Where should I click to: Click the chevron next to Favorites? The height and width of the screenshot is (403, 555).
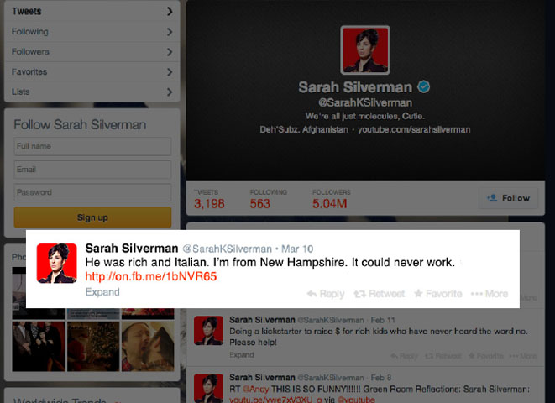click(170, 72)
